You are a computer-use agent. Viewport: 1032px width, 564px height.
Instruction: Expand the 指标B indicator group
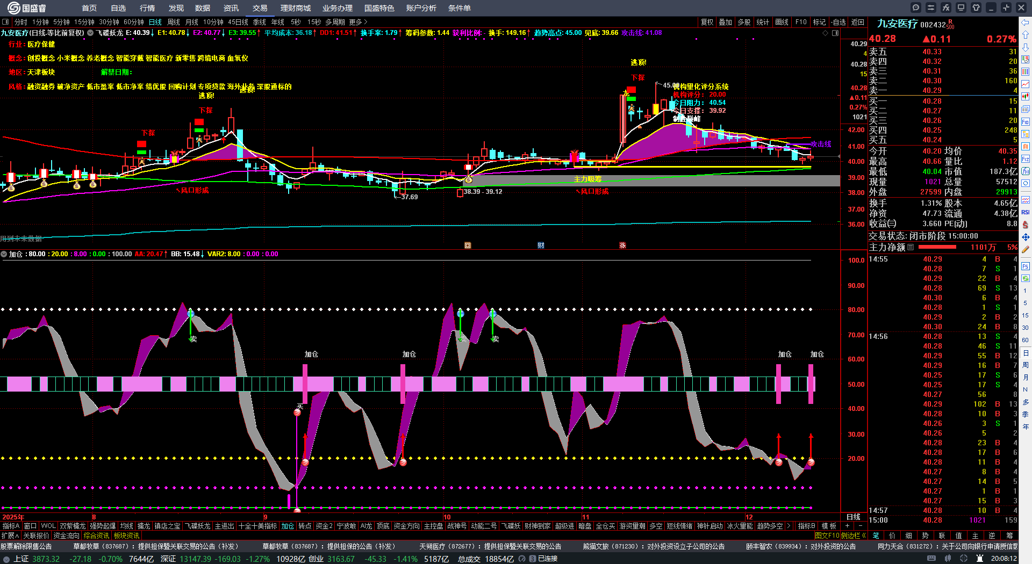[806, 526]
